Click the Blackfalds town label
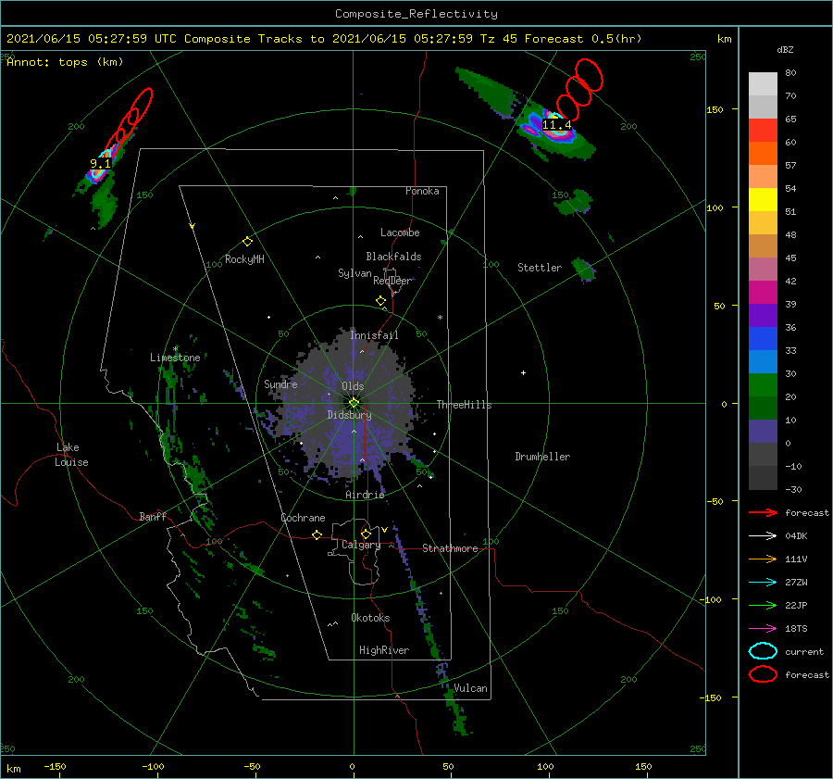833x779 pixels. point(393,257)
